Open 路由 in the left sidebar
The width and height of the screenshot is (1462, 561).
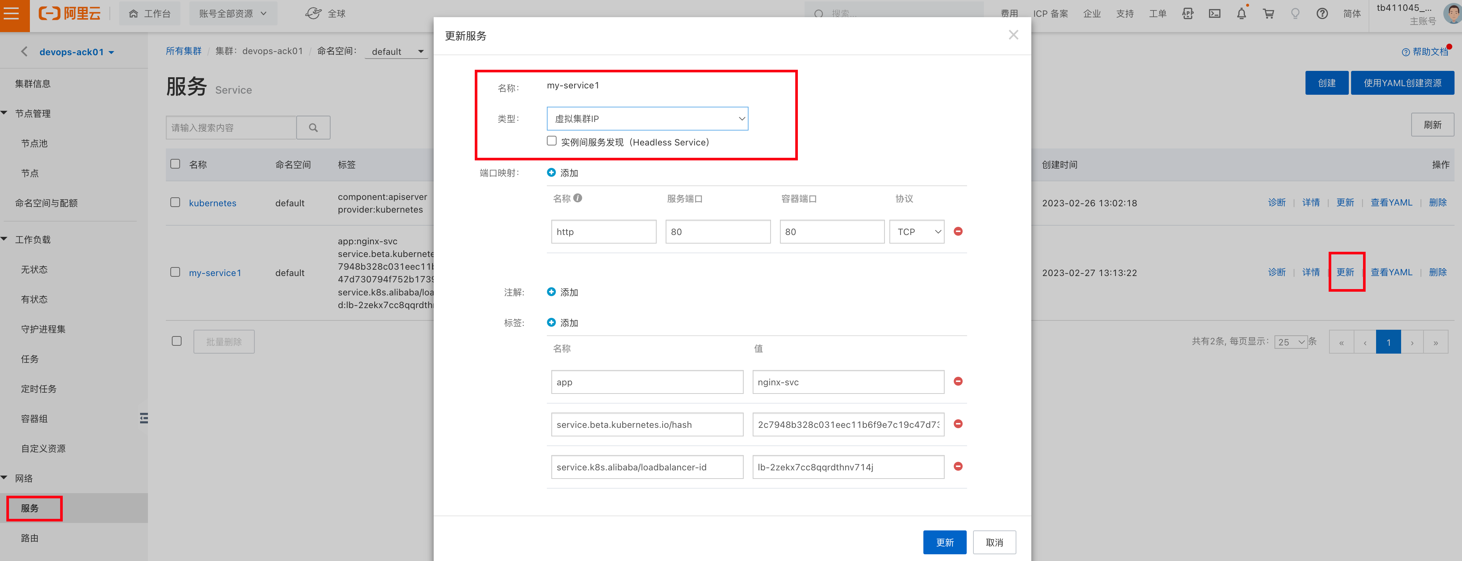pyautogui.click(x=30, y=538)
